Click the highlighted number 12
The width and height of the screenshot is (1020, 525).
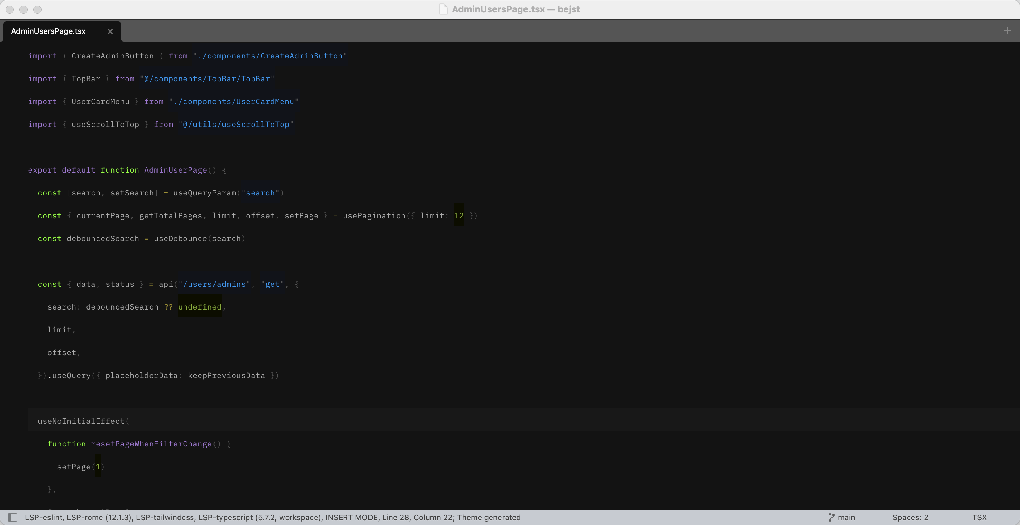tap(459, 215)
